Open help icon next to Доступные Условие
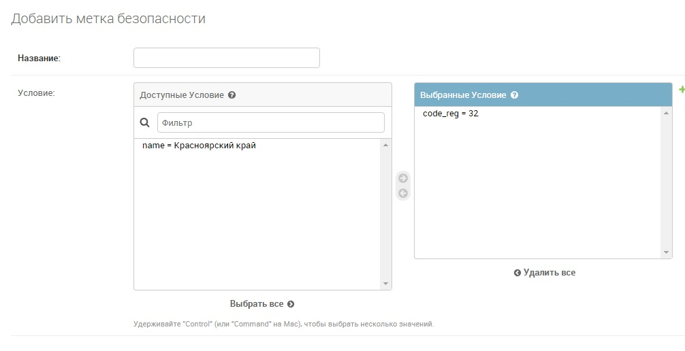 232,95
